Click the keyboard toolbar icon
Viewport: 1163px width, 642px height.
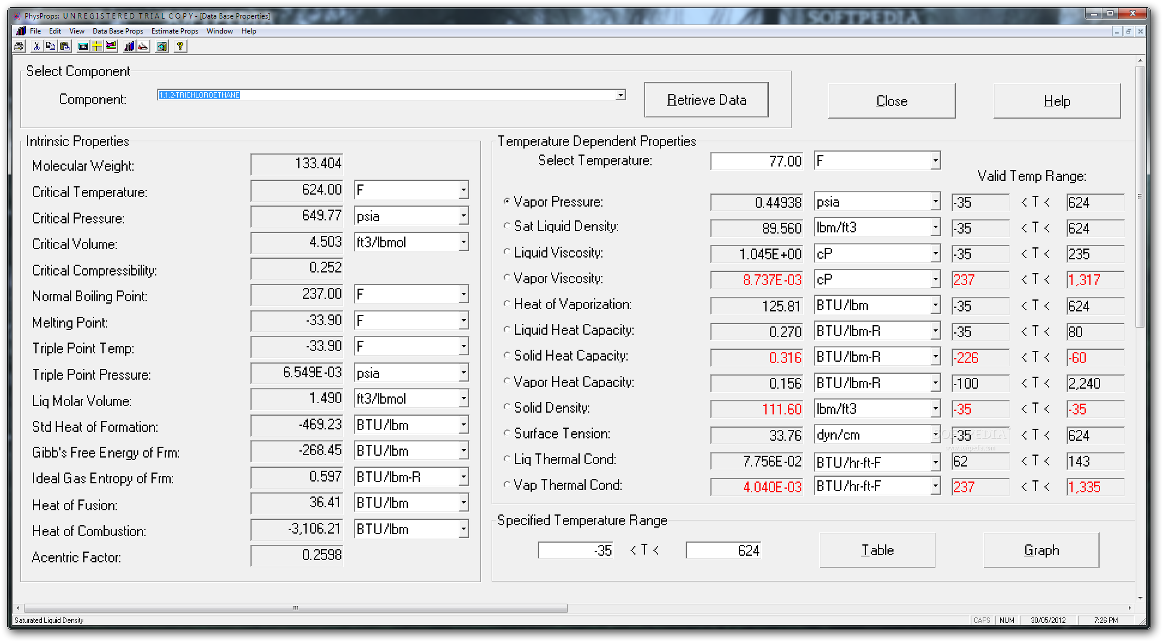click(x=83, y=46)
